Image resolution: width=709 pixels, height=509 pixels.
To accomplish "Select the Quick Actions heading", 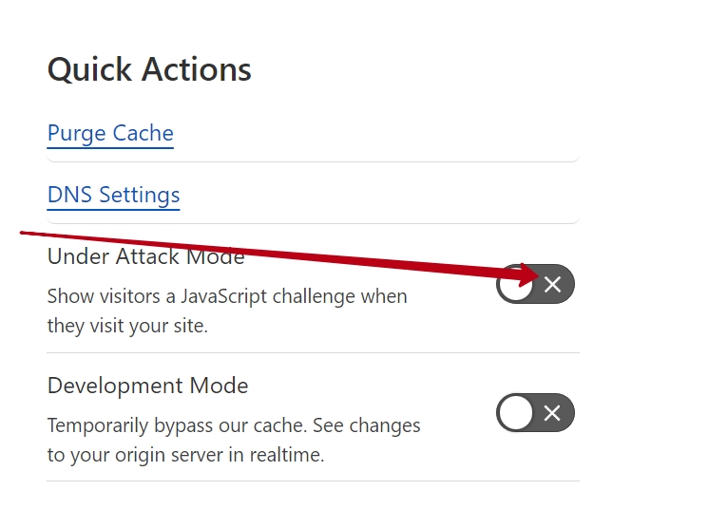I will click(149, 70).
